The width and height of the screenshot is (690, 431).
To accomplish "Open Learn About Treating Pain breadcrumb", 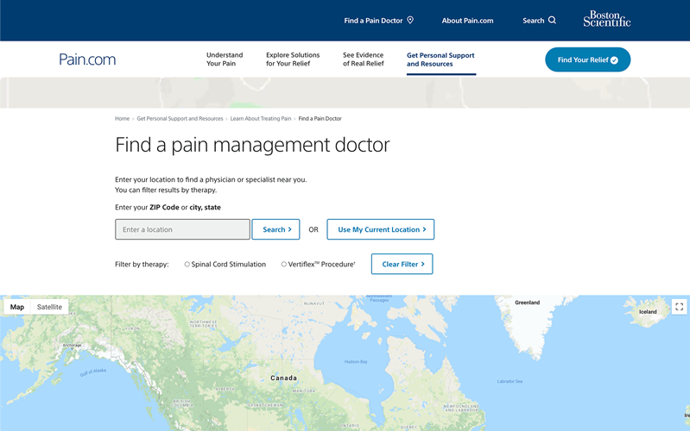I will (x=261, y=119).
